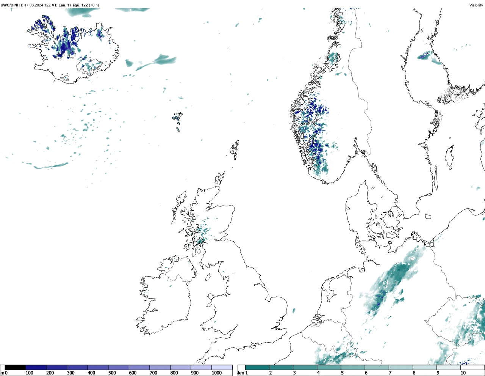Click the 600–700 m legend swatch
The width and height of the screenshot is (485, 376).
tap(139, 368)
